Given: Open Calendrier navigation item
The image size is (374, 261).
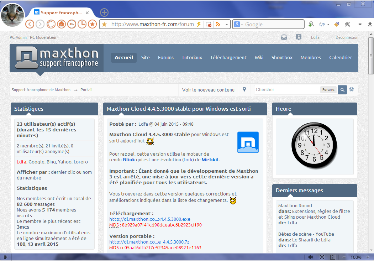Looking at the screenshot, I should [x=341, y=57].
